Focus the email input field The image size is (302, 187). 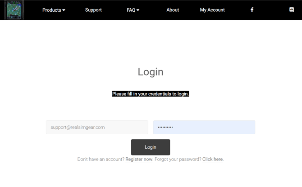tap(97, 128)
